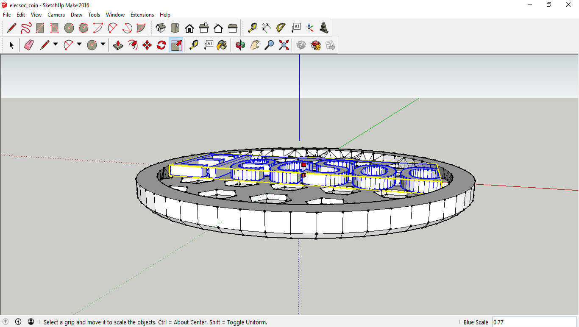Open the Extension Warehouse

(316, 45)
